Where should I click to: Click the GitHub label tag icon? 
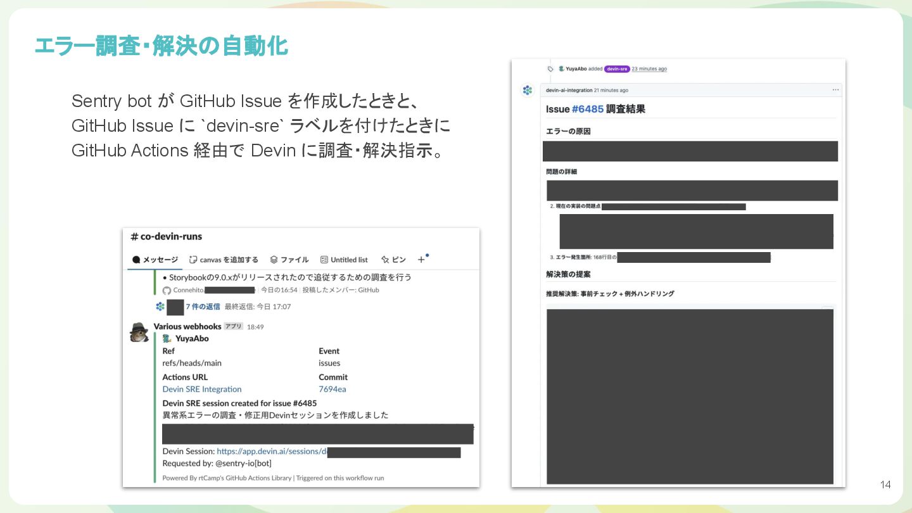pyautogui.click(x=550, y=68)
